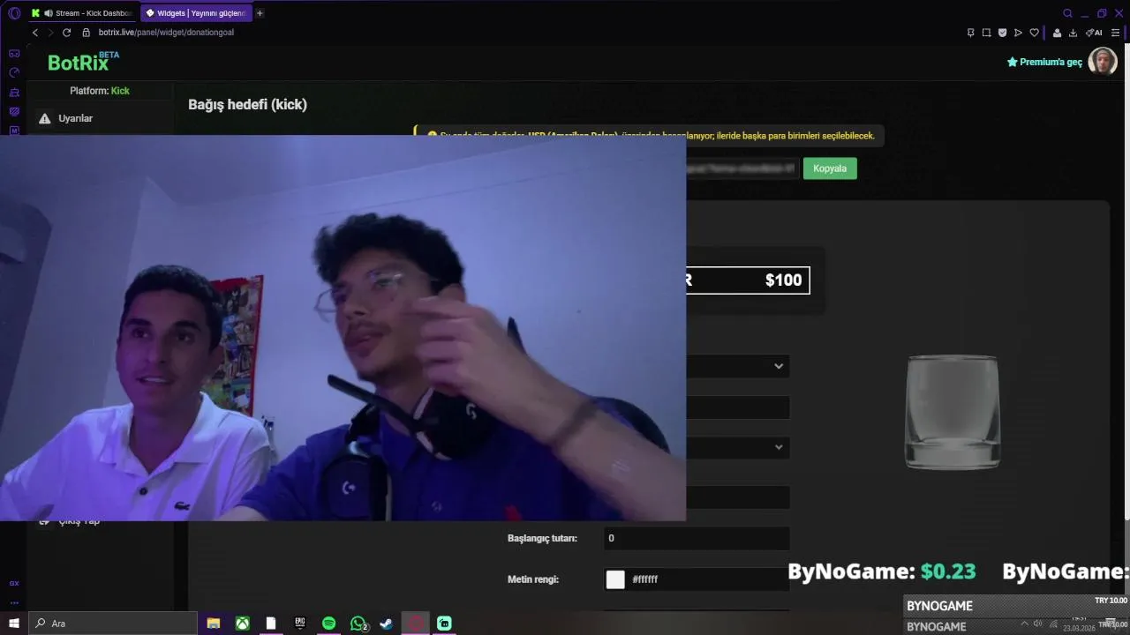Add page to bookmarks heart icon

point(1034,33)
